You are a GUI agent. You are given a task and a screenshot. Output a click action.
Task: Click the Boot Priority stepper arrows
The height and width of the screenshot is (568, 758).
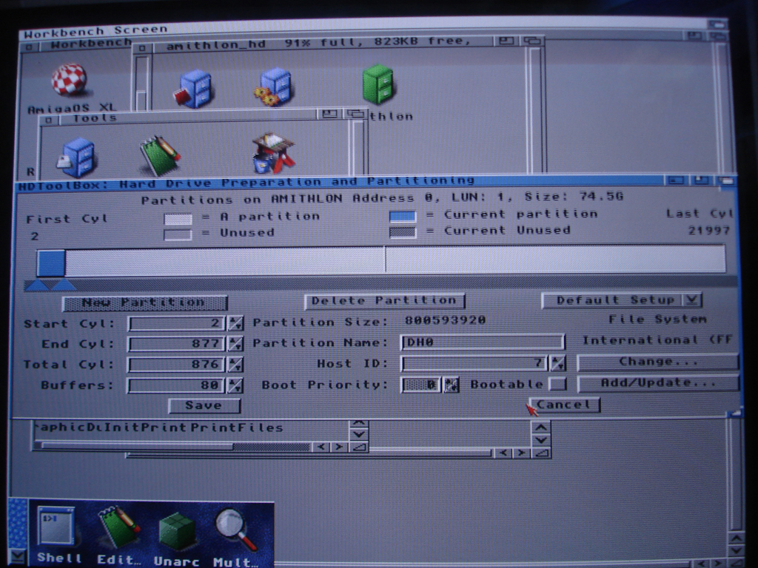(451, 385)
